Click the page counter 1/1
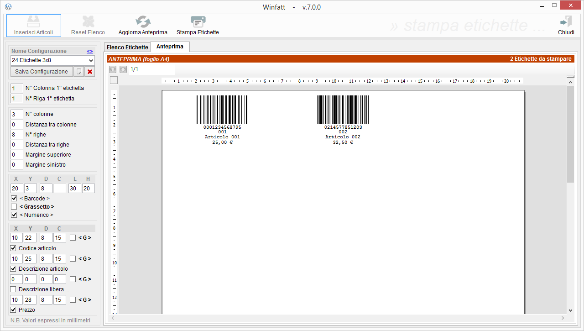 134,69
